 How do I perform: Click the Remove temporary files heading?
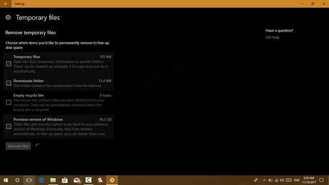[30, 33]
